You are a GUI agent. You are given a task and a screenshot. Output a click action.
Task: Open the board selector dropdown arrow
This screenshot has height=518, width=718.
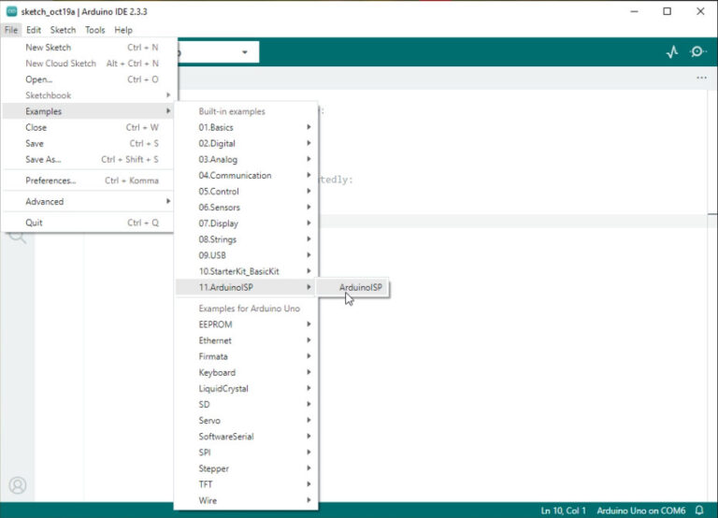coord(245,52)
